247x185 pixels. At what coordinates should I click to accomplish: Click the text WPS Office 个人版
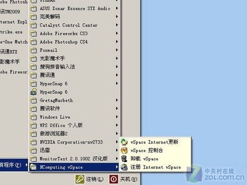61,125
